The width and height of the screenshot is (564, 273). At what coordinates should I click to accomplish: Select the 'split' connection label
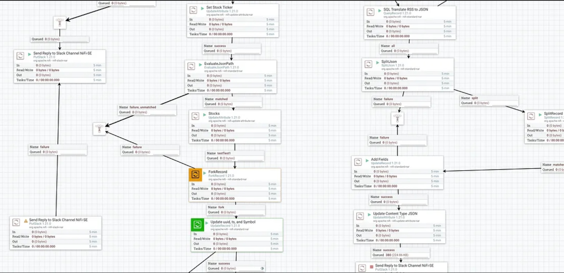[x=489, y=100]
